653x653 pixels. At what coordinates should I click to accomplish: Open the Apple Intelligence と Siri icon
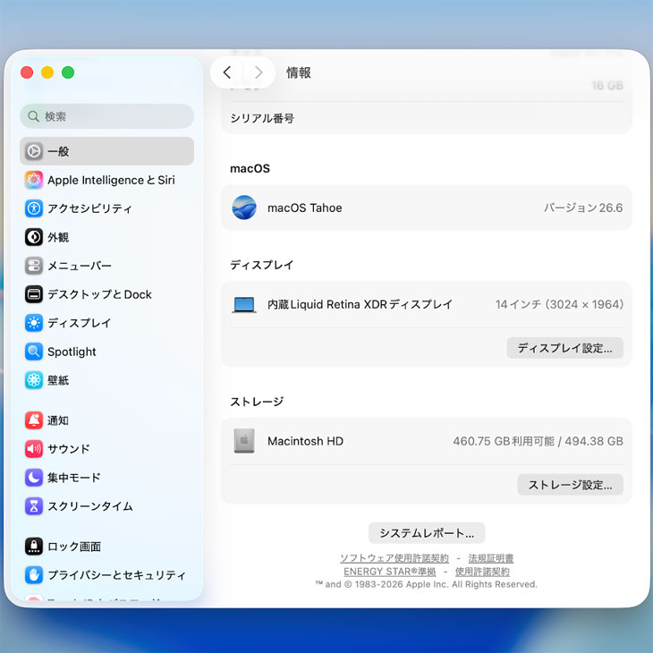pos(34,180)
